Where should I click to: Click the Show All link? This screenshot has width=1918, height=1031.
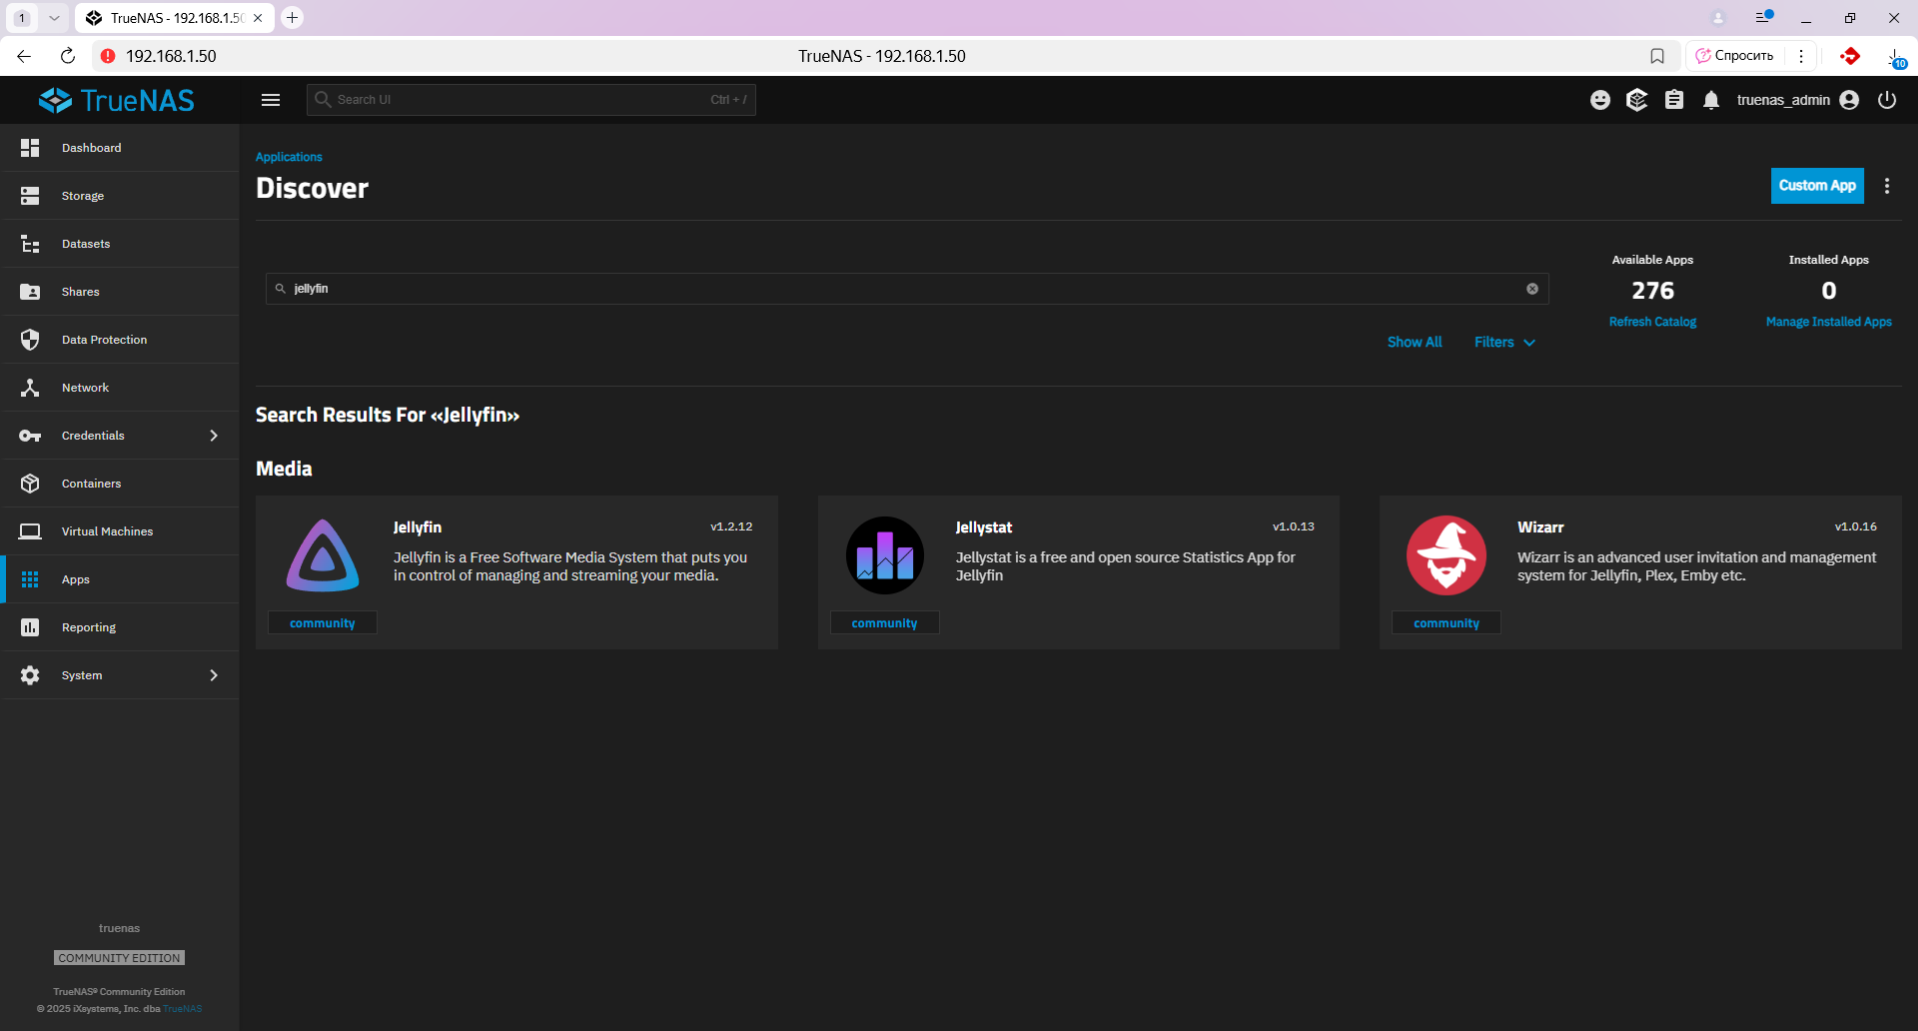(x=1415, y=342)
